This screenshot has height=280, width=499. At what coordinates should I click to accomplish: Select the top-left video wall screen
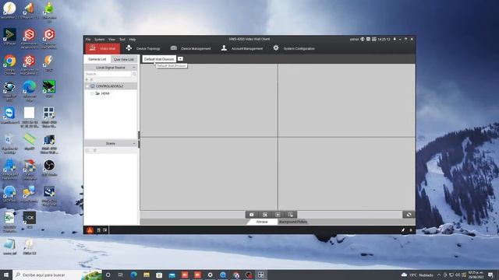coord(209,100)
